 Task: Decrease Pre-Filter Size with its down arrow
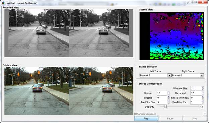click(168, 103)
